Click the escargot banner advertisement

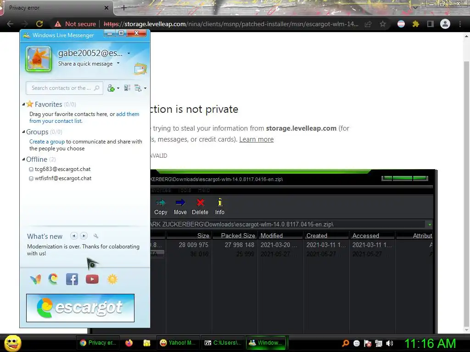click(x=80, y=308)
